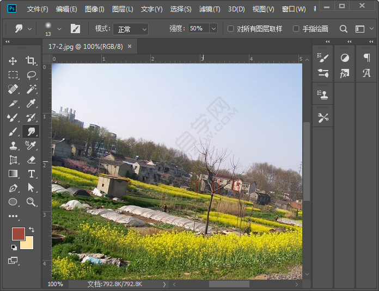The width and height of the screenshot is (379, 291).
Task: Select the Eyedropper tool
Action: point(31,103)
